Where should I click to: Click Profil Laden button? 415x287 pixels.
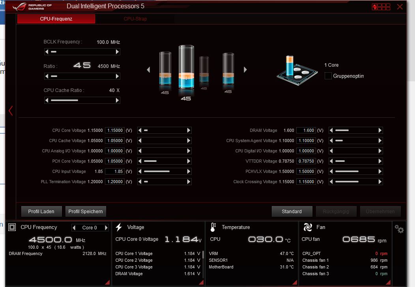click(41, 211)
